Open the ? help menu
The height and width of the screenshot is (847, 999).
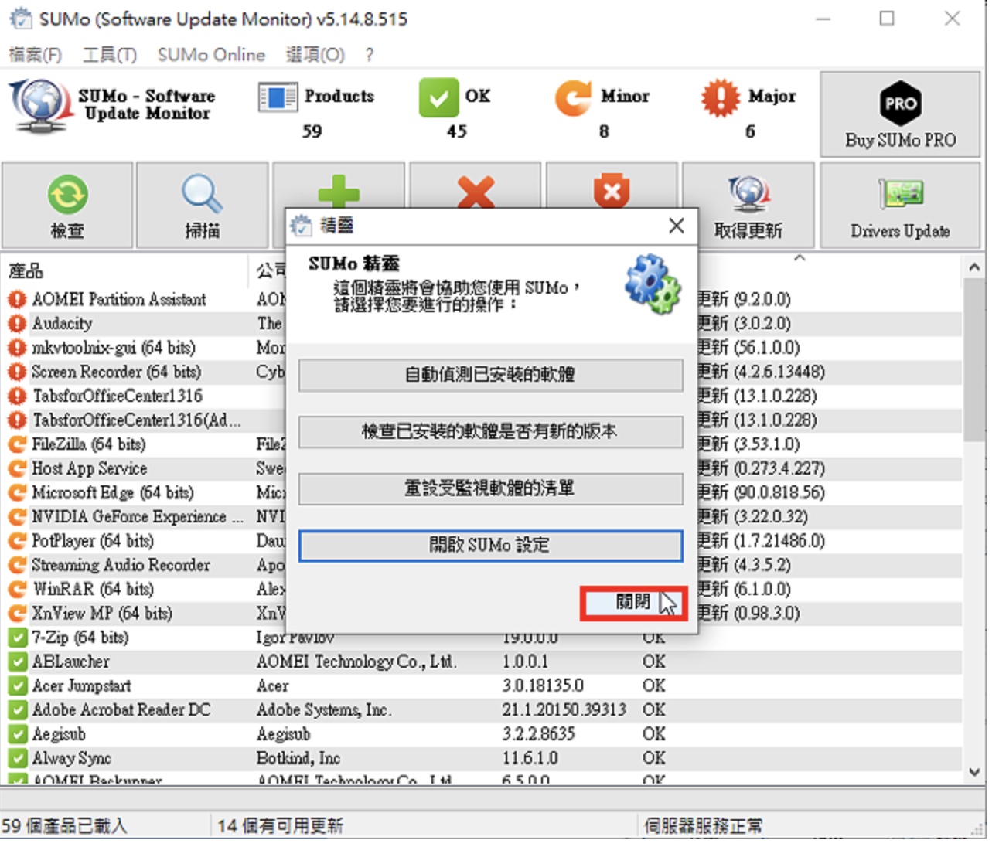point(370,55)
